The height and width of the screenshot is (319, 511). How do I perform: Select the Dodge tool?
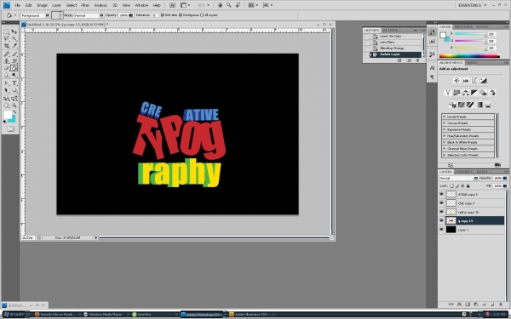14,75
